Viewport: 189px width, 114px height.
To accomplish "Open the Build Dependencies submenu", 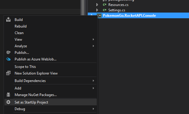I will coord(50,81).
